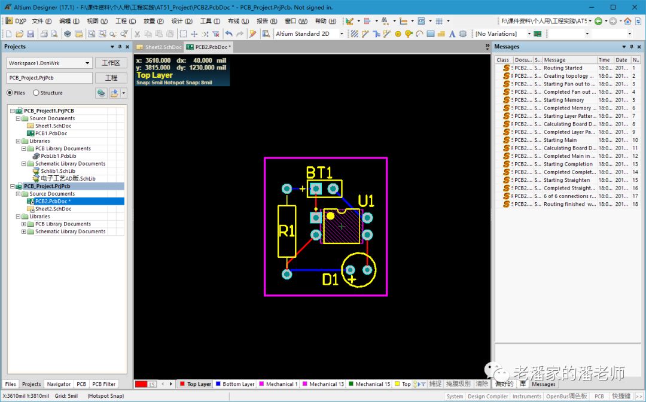The width and height of the screenshot is (646, 402).
Task: Select the Structure radio button
Action: coord(36,93)
